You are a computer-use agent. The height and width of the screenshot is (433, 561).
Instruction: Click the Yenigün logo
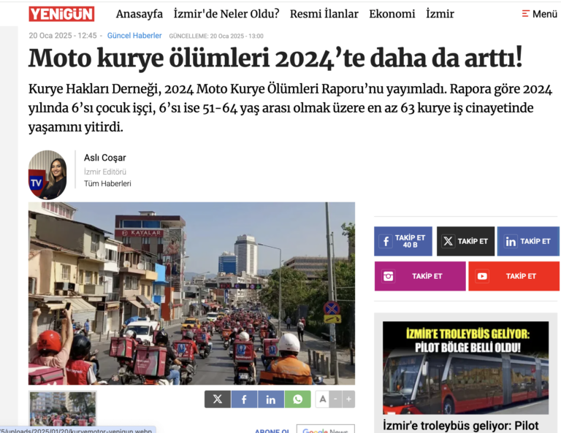pyautogui.click(x=61, y=14)
